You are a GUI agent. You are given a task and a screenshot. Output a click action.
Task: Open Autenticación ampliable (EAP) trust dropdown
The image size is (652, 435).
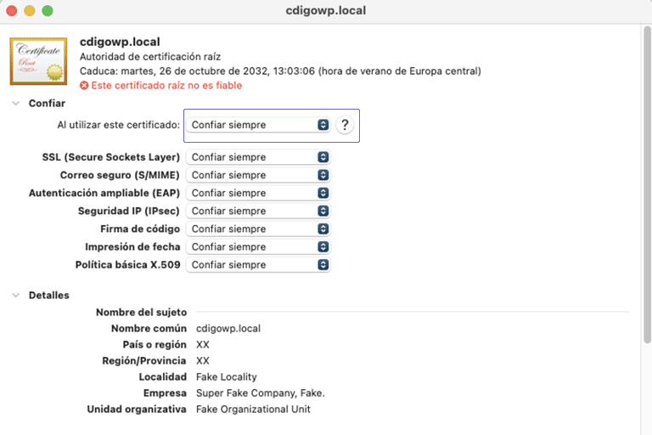[258, 193]
